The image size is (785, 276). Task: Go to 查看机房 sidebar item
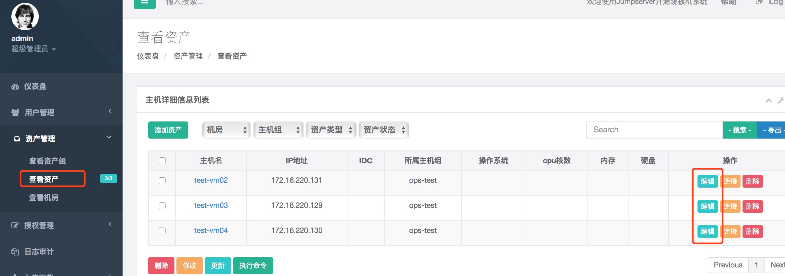[x=44, y=198]
